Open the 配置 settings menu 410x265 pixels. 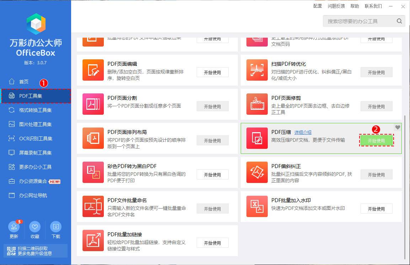(318, 6)
